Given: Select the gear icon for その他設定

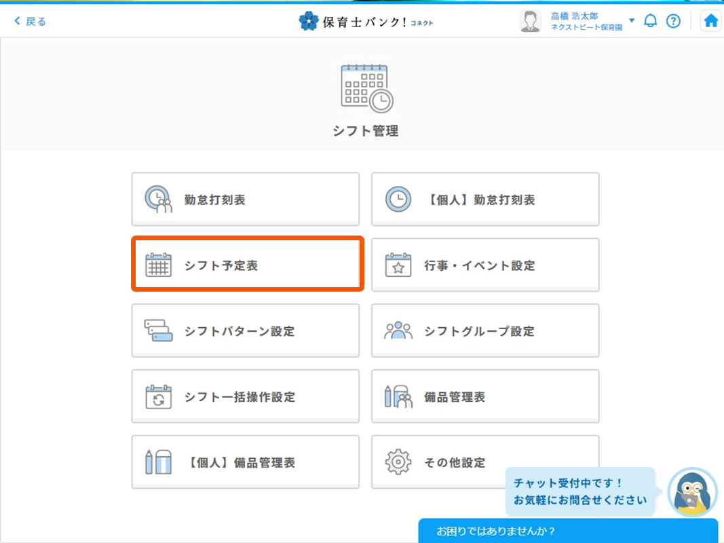Looking at the screenshot, I should [x=398, y=462].
